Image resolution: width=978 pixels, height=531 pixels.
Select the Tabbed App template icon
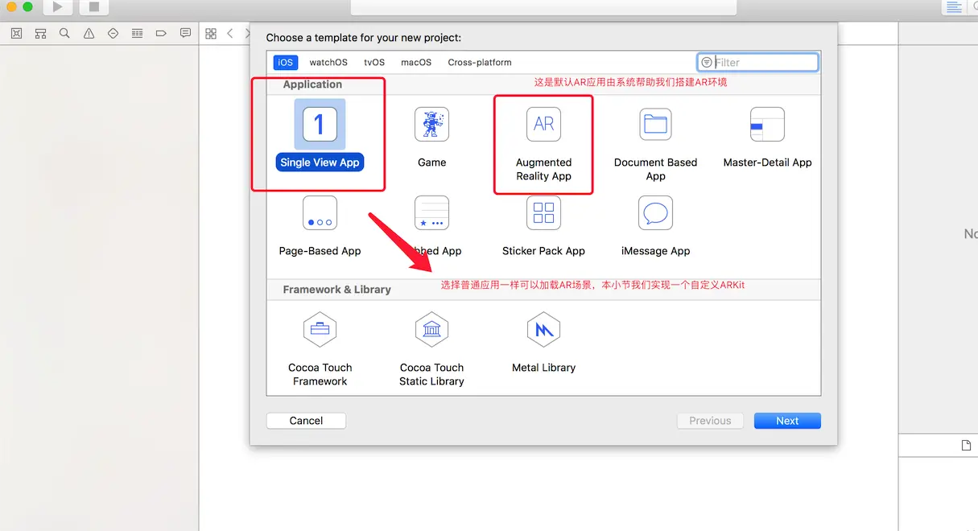click(431, 212)
